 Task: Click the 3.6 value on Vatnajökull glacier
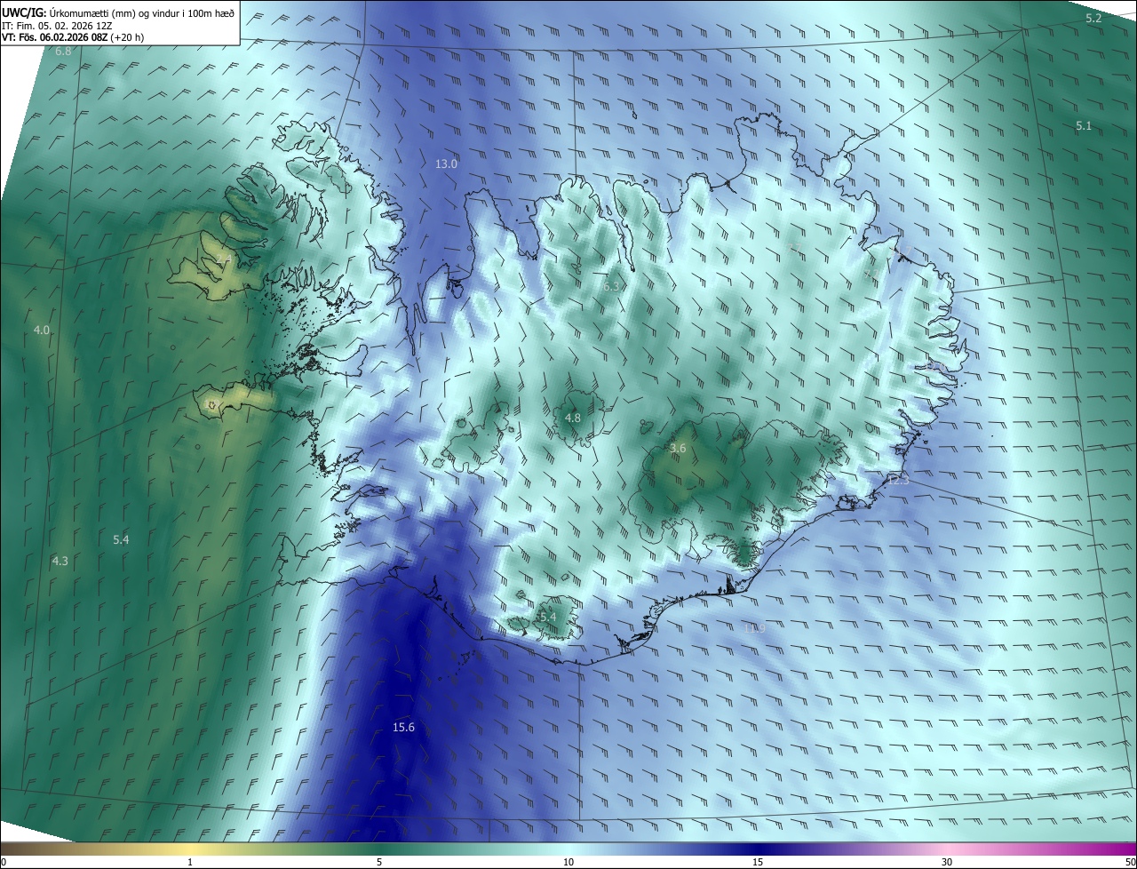pos(678,449)
